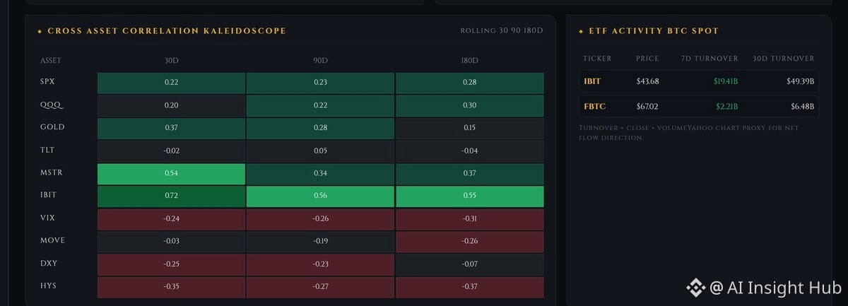Select SPX 90D value 0.23
This screenshot has height=306, width=848.
pyautogui.click(x=320, y=83)
